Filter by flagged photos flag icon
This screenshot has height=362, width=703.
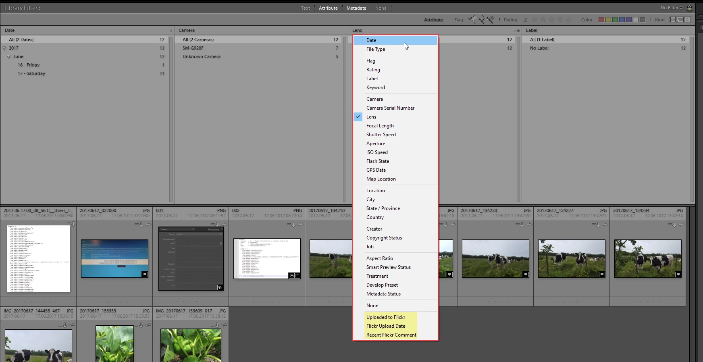click(x=472, y=19)
